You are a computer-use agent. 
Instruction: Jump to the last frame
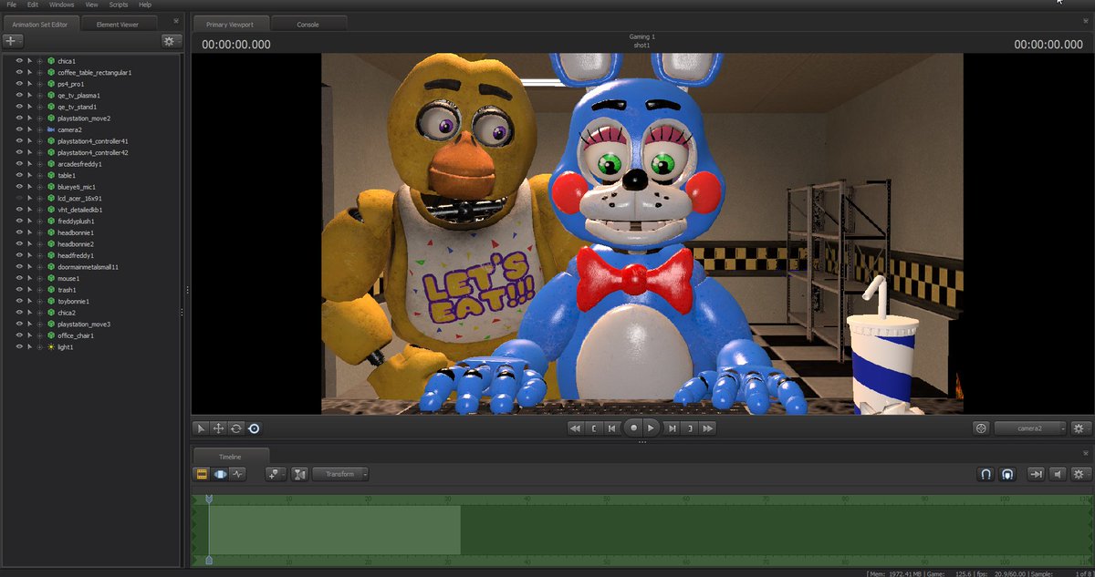709,428
